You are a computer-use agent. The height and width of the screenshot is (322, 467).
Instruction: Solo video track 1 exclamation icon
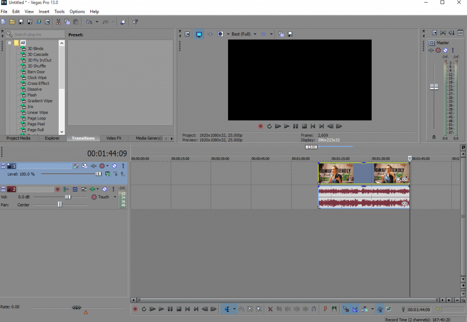123,166
